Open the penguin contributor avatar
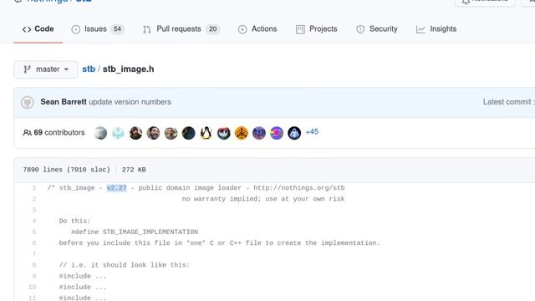535x301 pixels. coord(206,133)
